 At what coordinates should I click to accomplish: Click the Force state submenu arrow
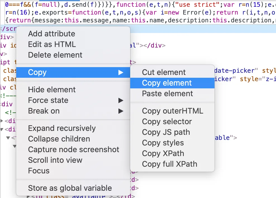[x=121, y=100]
